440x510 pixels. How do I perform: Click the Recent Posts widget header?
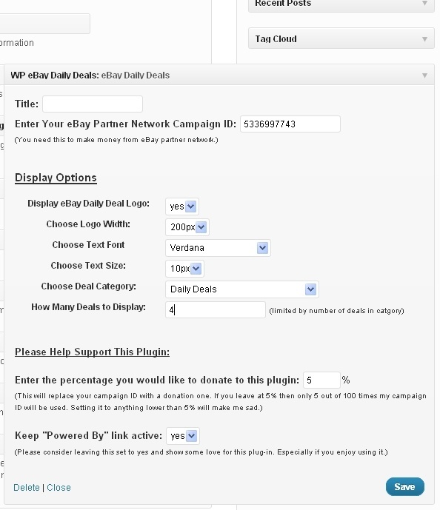[x=341, y=5]
